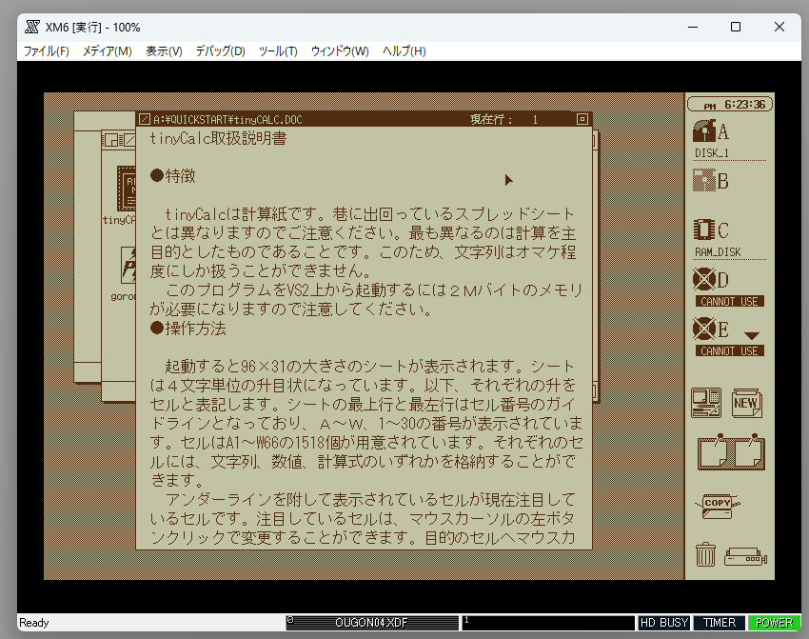Click the printer icon
This screenshot has width=809, height=639.
745,557
